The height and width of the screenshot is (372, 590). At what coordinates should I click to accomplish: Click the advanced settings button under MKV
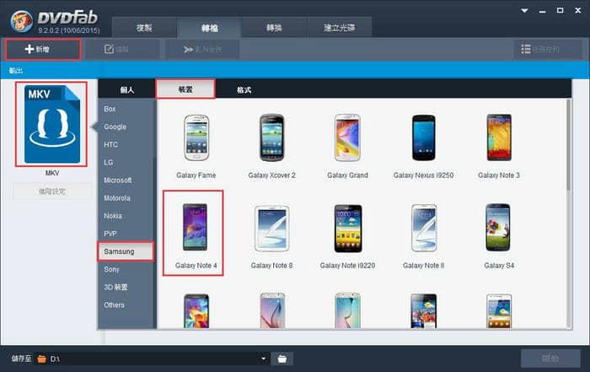[52, 191]
